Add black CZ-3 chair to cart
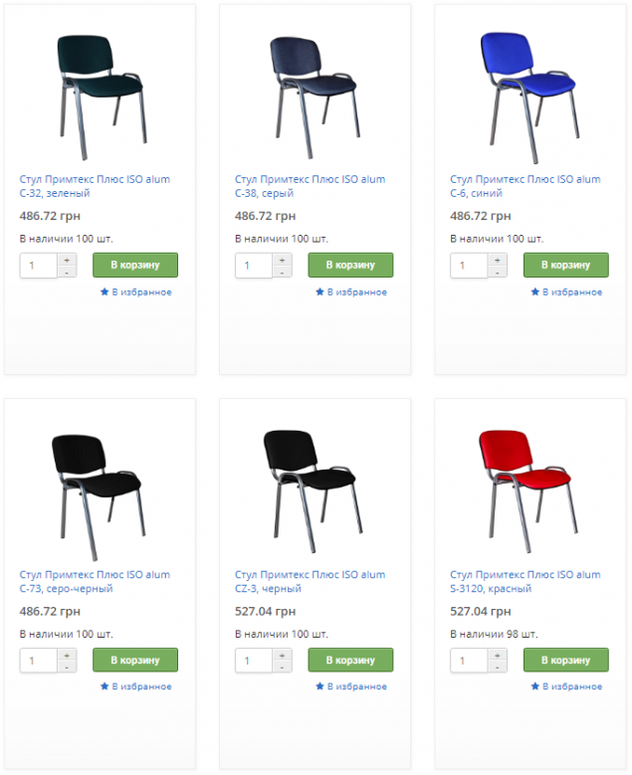 coord(350,660)
